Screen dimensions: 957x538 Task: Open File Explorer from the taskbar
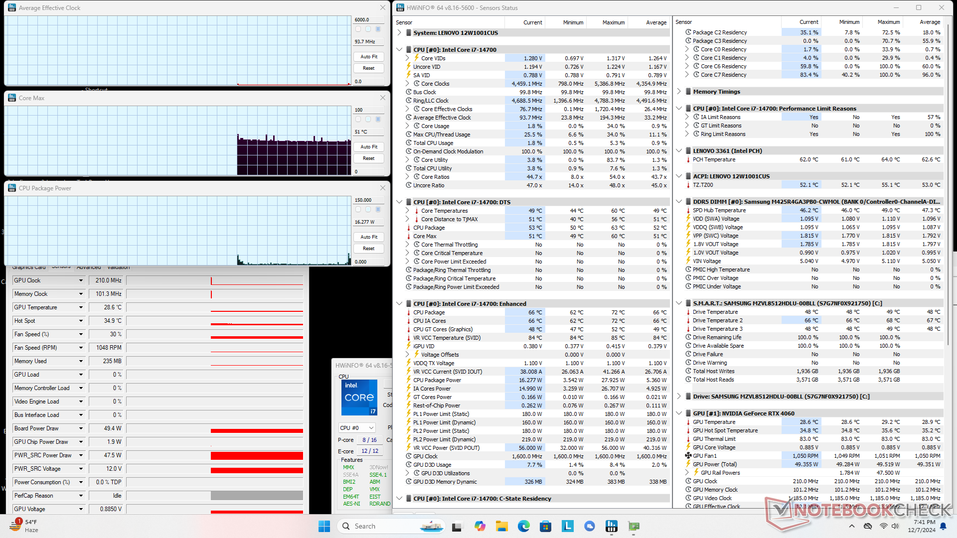coord(501,526)
